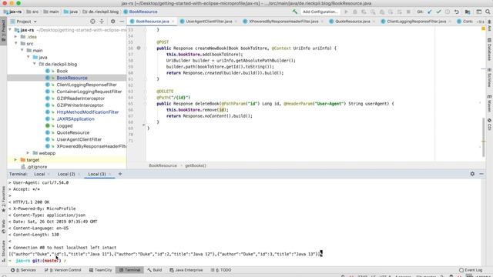
Task: Collapse the jax-rs root folder
Action: (10, 30)
